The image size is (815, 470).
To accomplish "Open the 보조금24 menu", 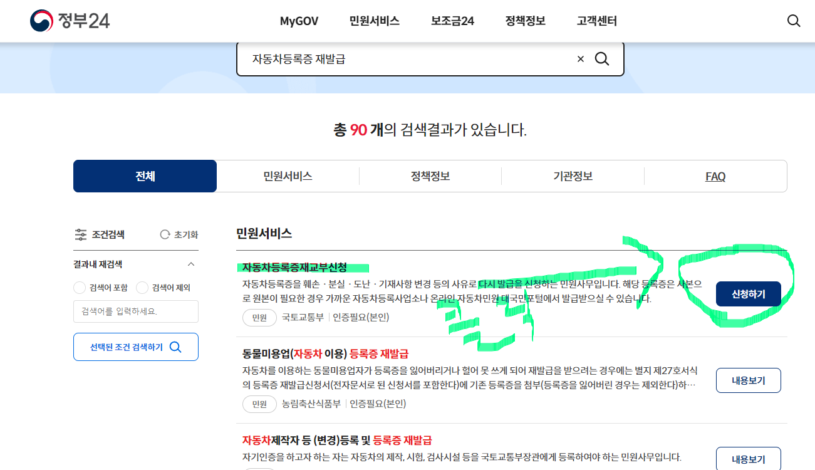I will (x=452, y=21).
